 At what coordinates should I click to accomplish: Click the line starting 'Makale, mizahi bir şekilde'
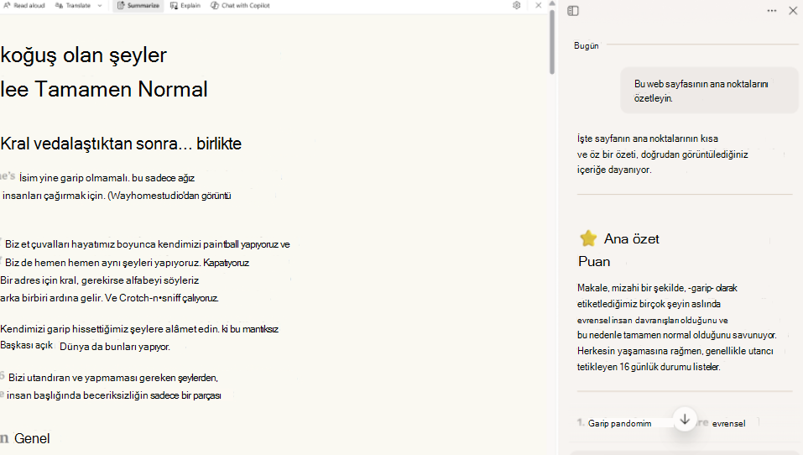[x=657, y=288]
